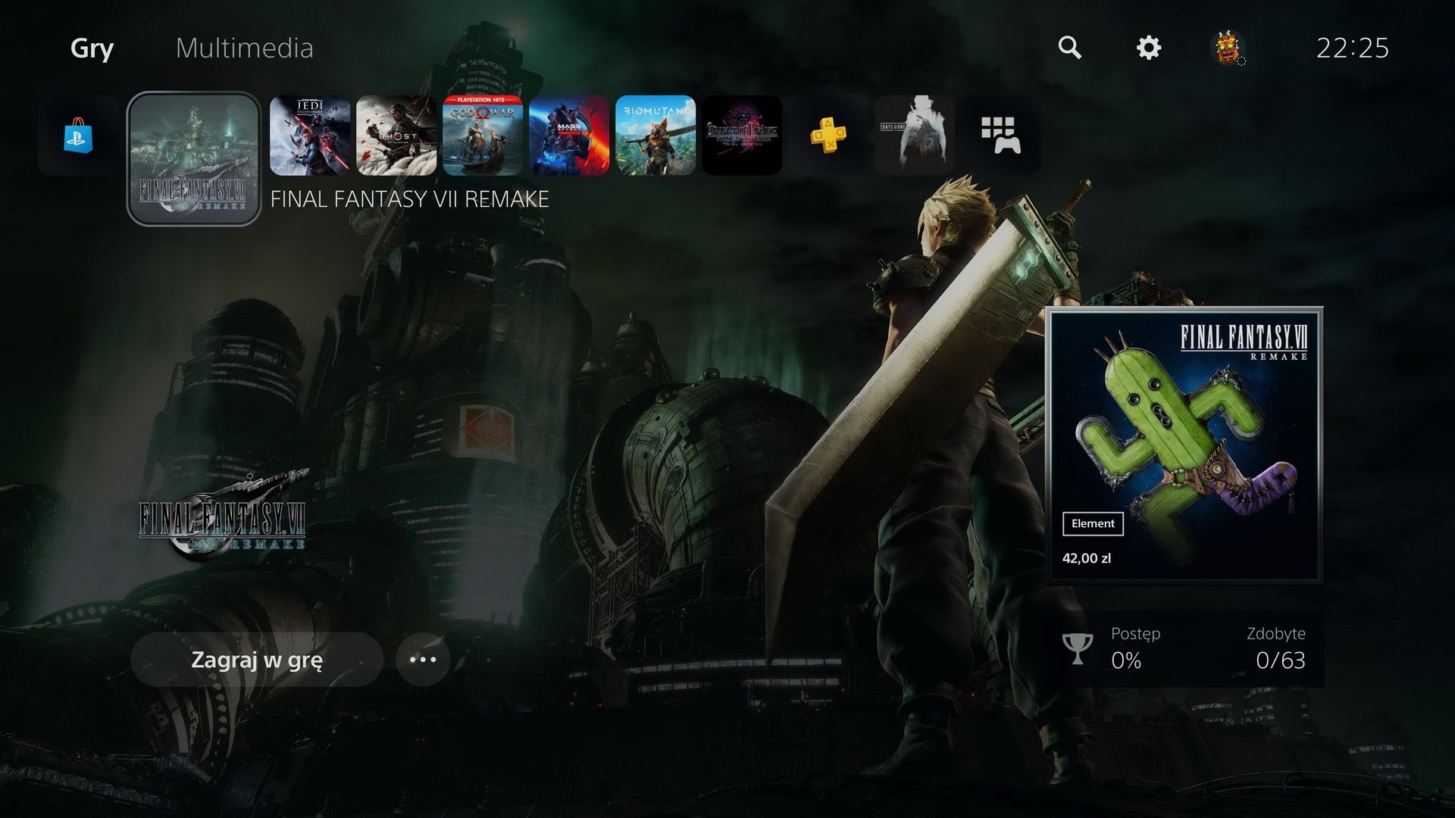The image size is (1455, 818).
Task: Open the search magnifier icon
Action: pyautogui.click(x=1069, y=48)
